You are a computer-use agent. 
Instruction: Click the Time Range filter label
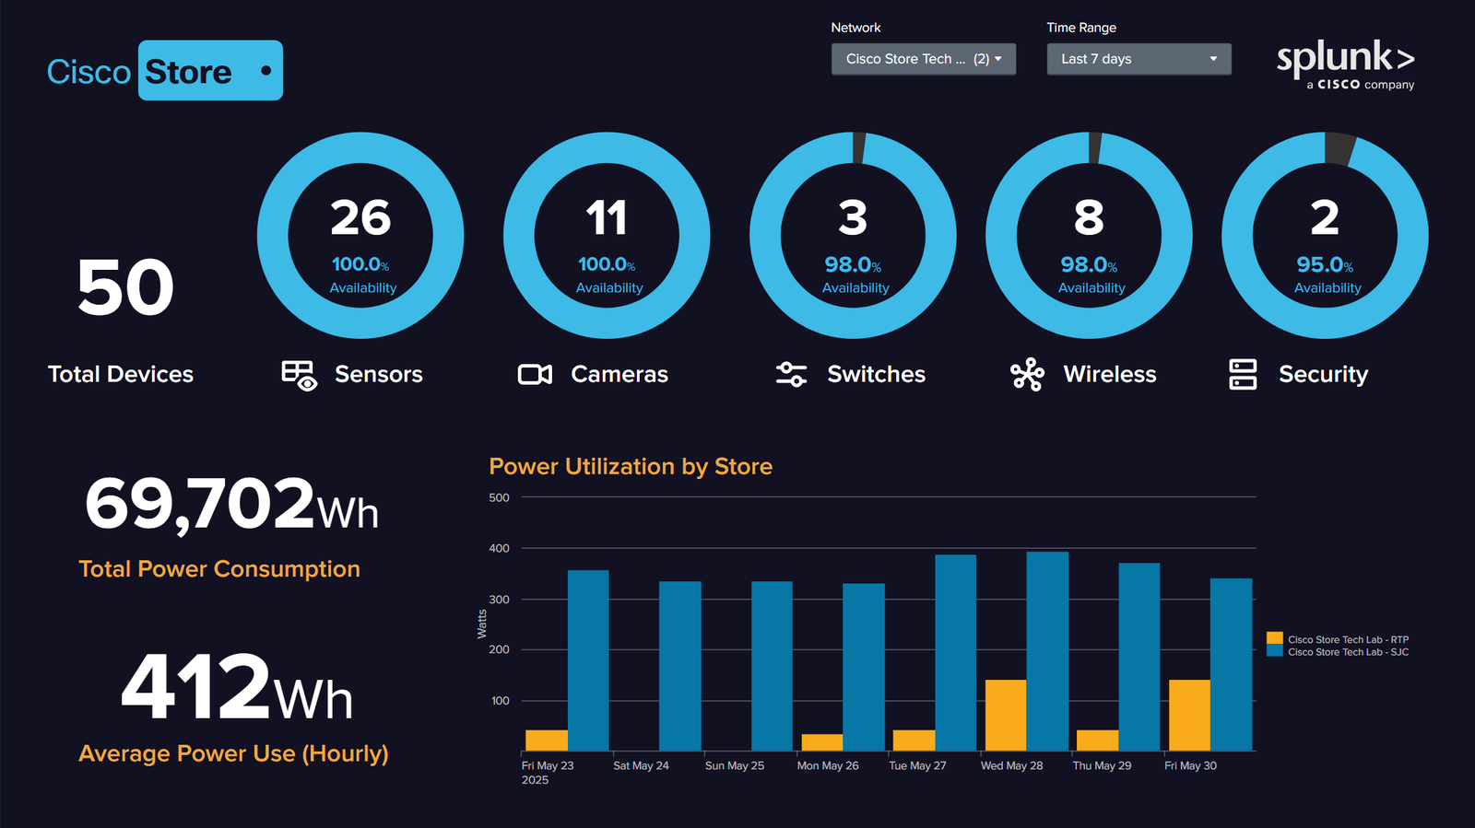(x=1081, y=28)
